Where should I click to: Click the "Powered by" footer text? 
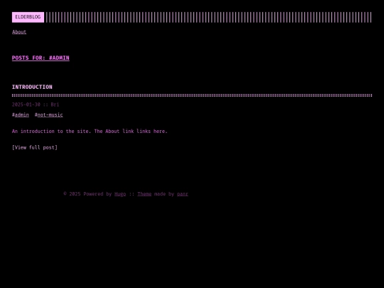click(x=97, y=194)
